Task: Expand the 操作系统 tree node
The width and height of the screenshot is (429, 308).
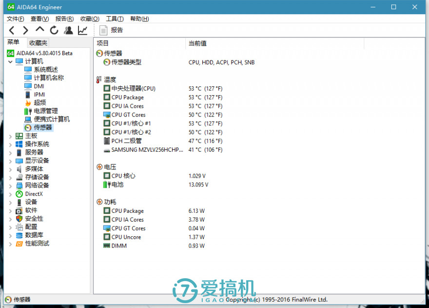Action: 11,144
